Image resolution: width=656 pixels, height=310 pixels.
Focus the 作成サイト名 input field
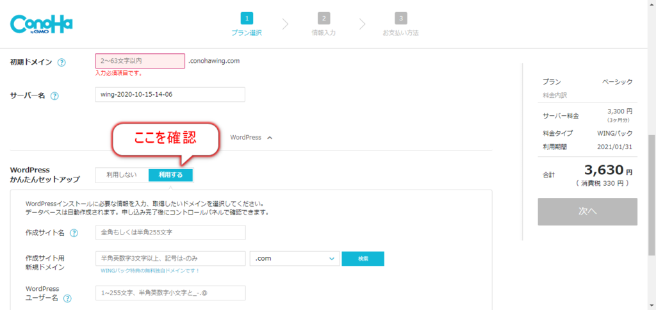(x=170, y=232)
